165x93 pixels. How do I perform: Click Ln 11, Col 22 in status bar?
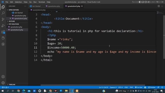[x=104, y=87]
